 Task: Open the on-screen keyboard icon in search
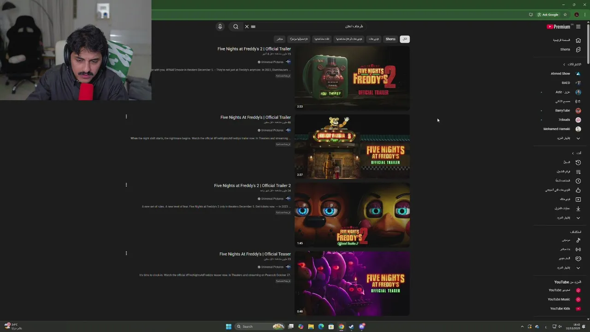(x=253, y=26)
